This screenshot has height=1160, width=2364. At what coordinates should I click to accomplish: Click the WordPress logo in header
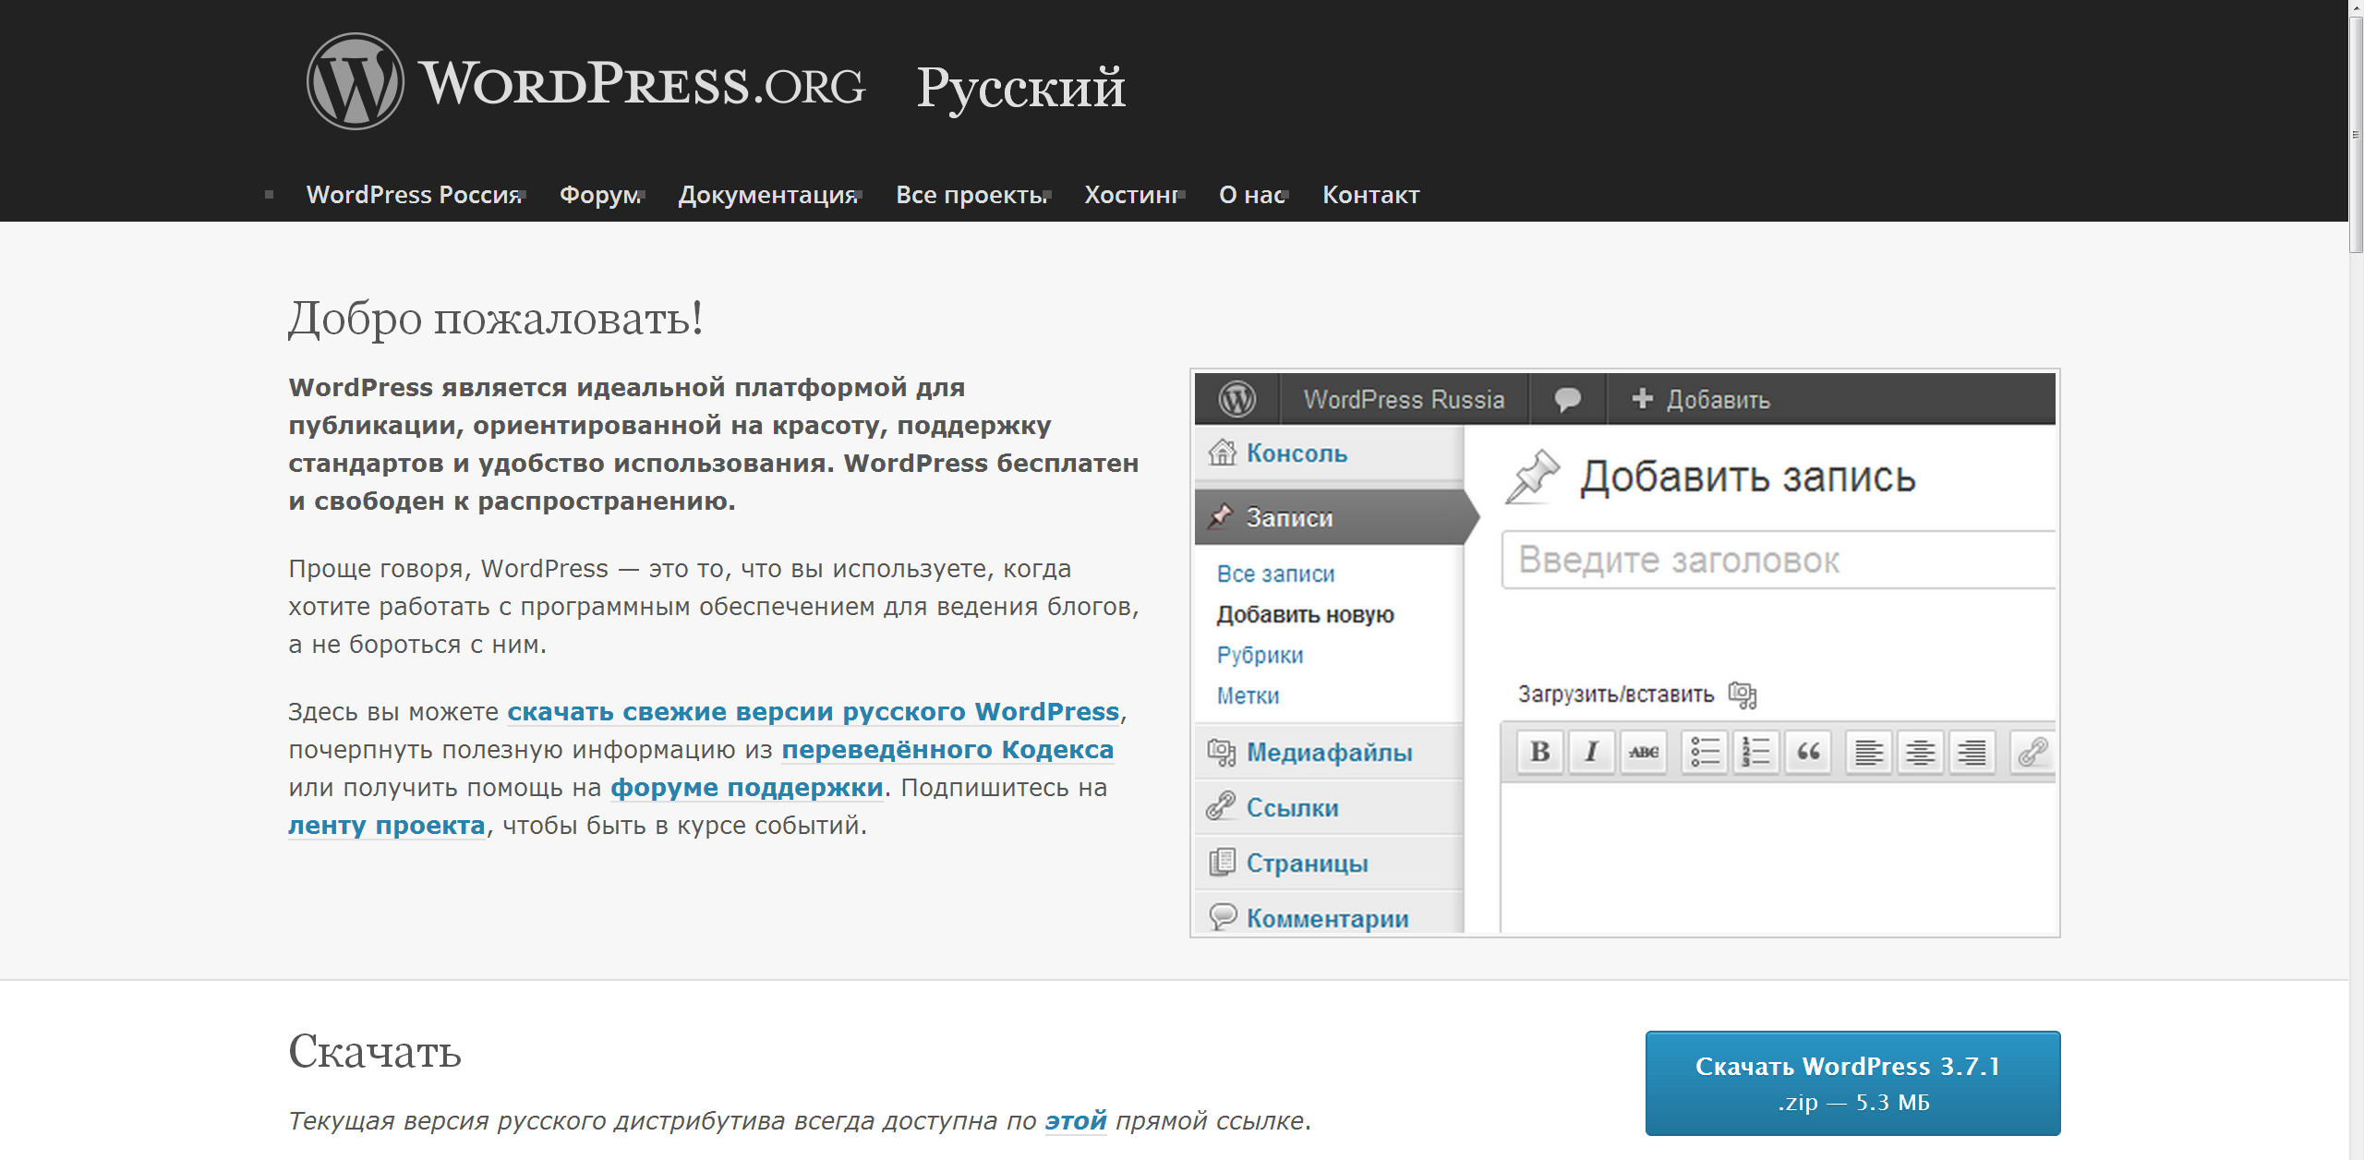[x=356, y=81]
